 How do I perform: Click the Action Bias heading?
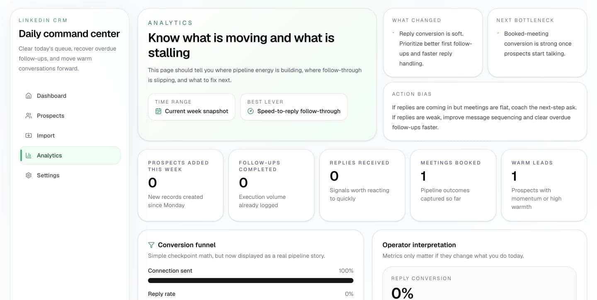[x=412, y=94]
